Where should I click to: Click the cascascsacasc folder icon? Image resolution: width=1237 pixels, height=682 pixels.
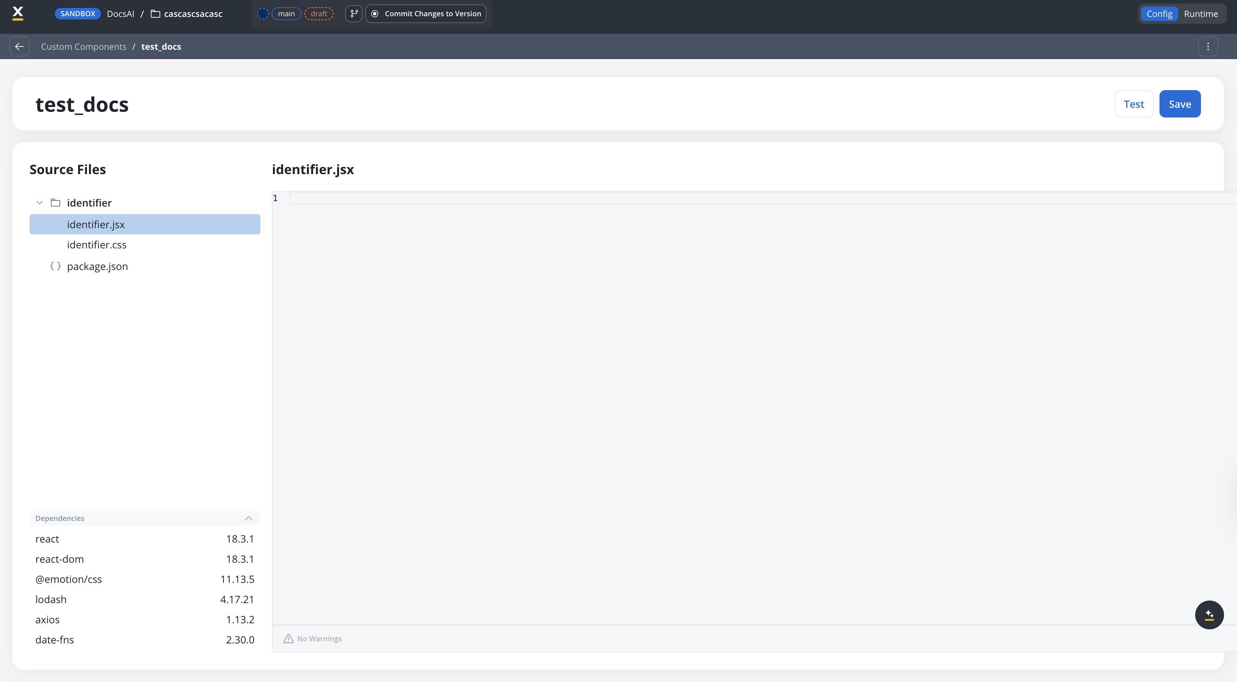[155, 13]
